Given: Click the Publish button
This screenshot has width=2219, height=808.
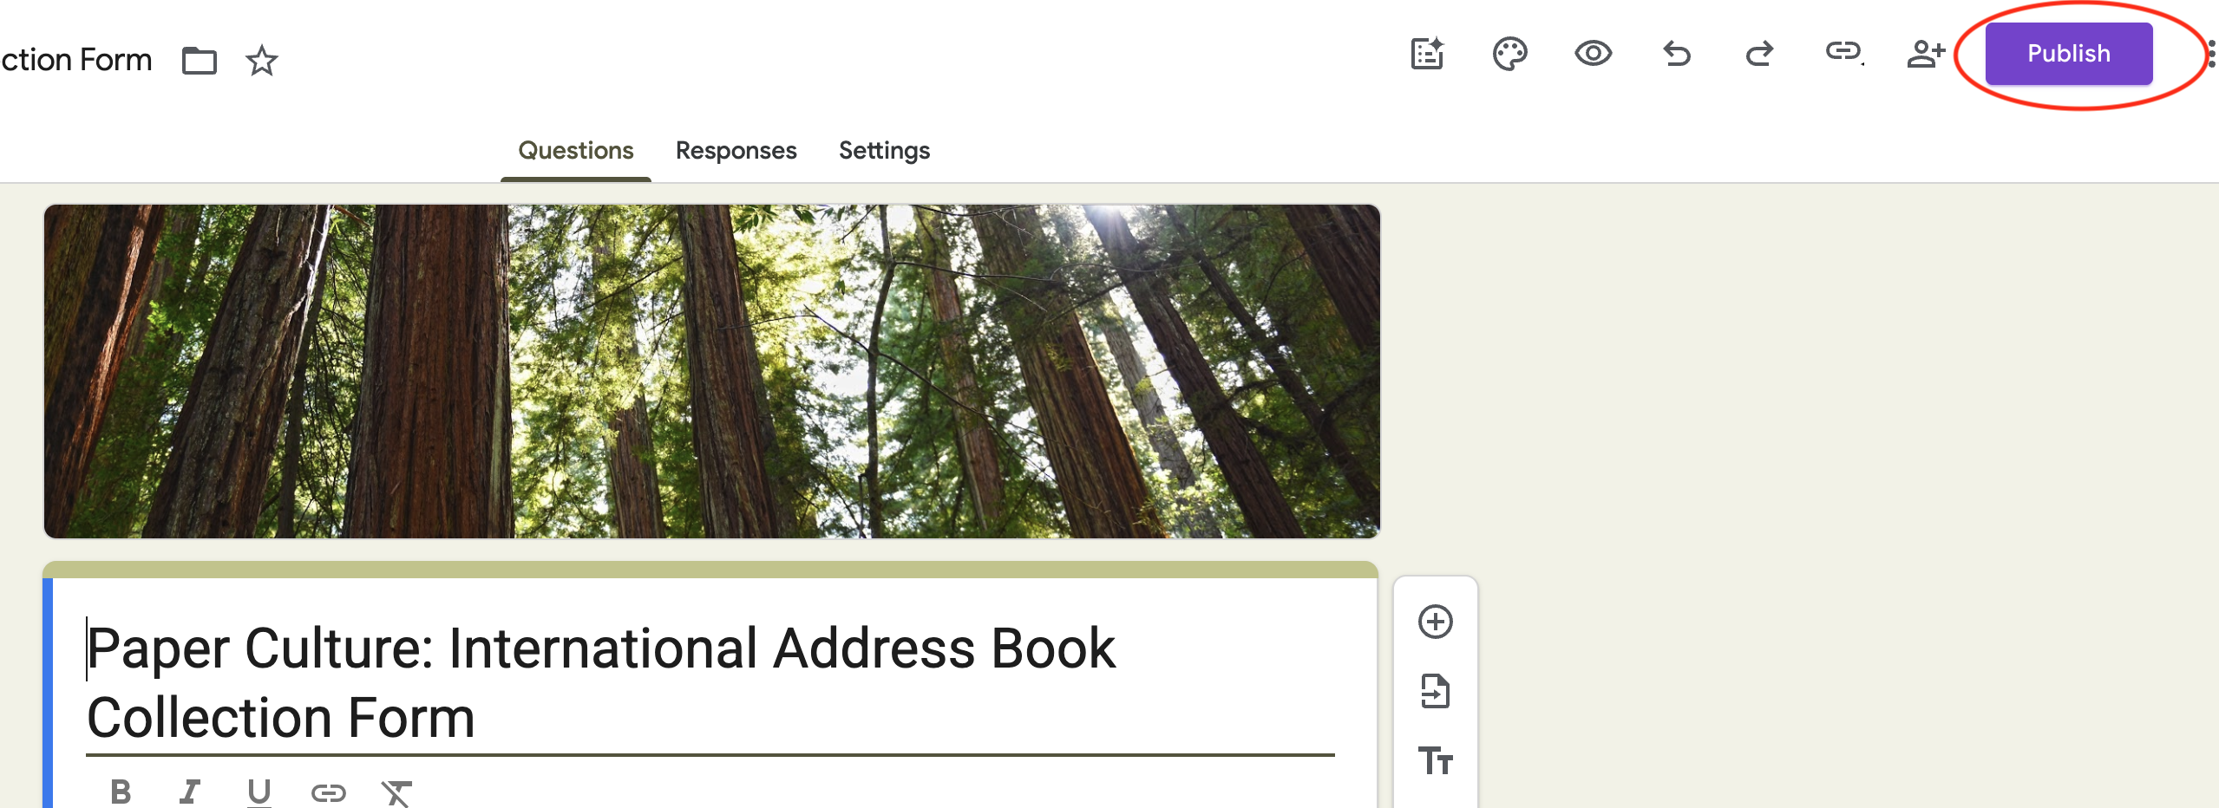Looking at the screenshot, I should pyautogui.click(x=2067, y=54).
